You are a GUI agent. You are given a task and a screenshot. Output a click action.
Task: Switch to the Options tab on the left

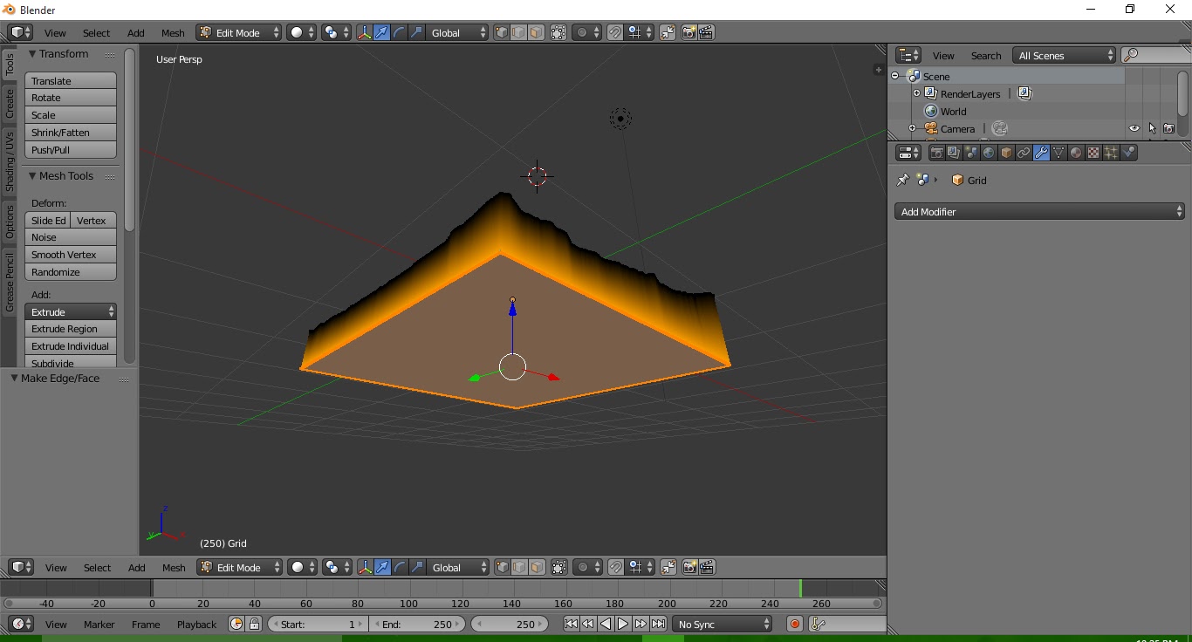(x=9, y=220)
